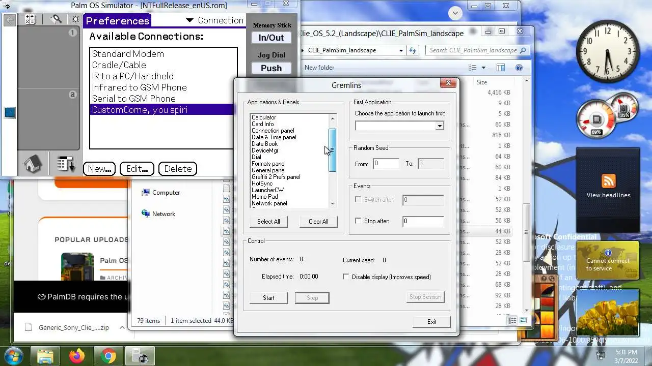This screenshot has height=366, width=652.
Task: Click Clear All in Gremlins
Action: [x=318, y=222]
